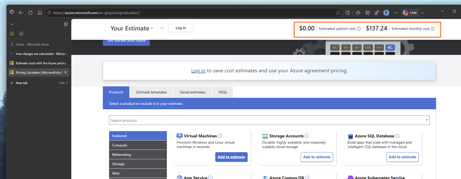Open the browser extensions puzzle icon
Screen dimensions: 461x179
tap(348, 13)
